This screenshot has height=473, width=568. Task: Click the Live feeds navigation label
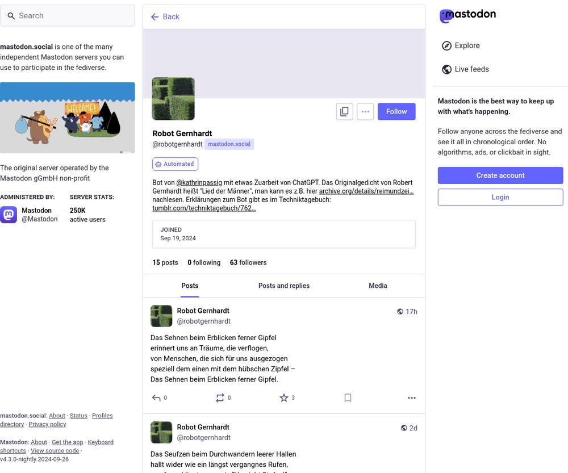coord(471,69)
